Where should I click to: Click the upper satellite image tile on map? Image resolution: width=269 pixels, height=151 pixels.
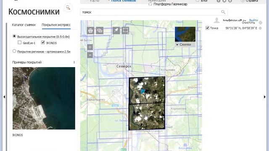147,90
